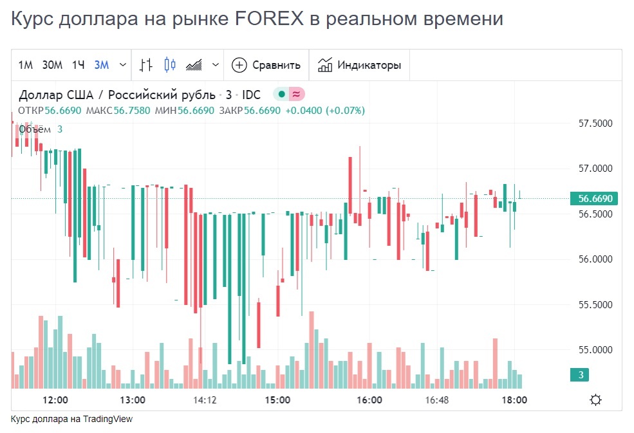Open the Indicators panel icon
Screen dimensions: 634x433
pos(325,64)
